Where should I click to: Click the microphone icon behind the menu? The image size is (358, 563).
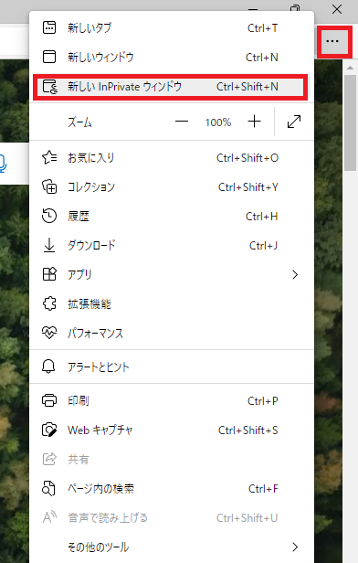click(x=3, y=164)
